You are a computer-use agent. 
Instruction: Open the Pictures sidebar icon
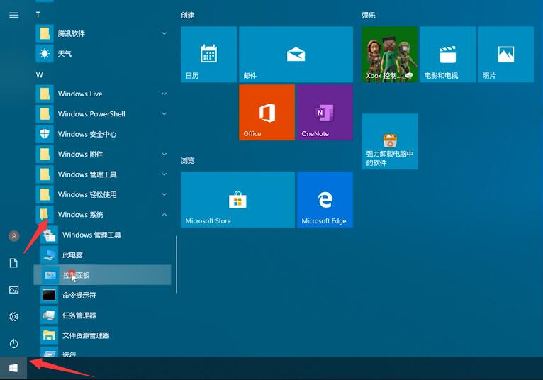pyautogui.click(x=14, y=290)
